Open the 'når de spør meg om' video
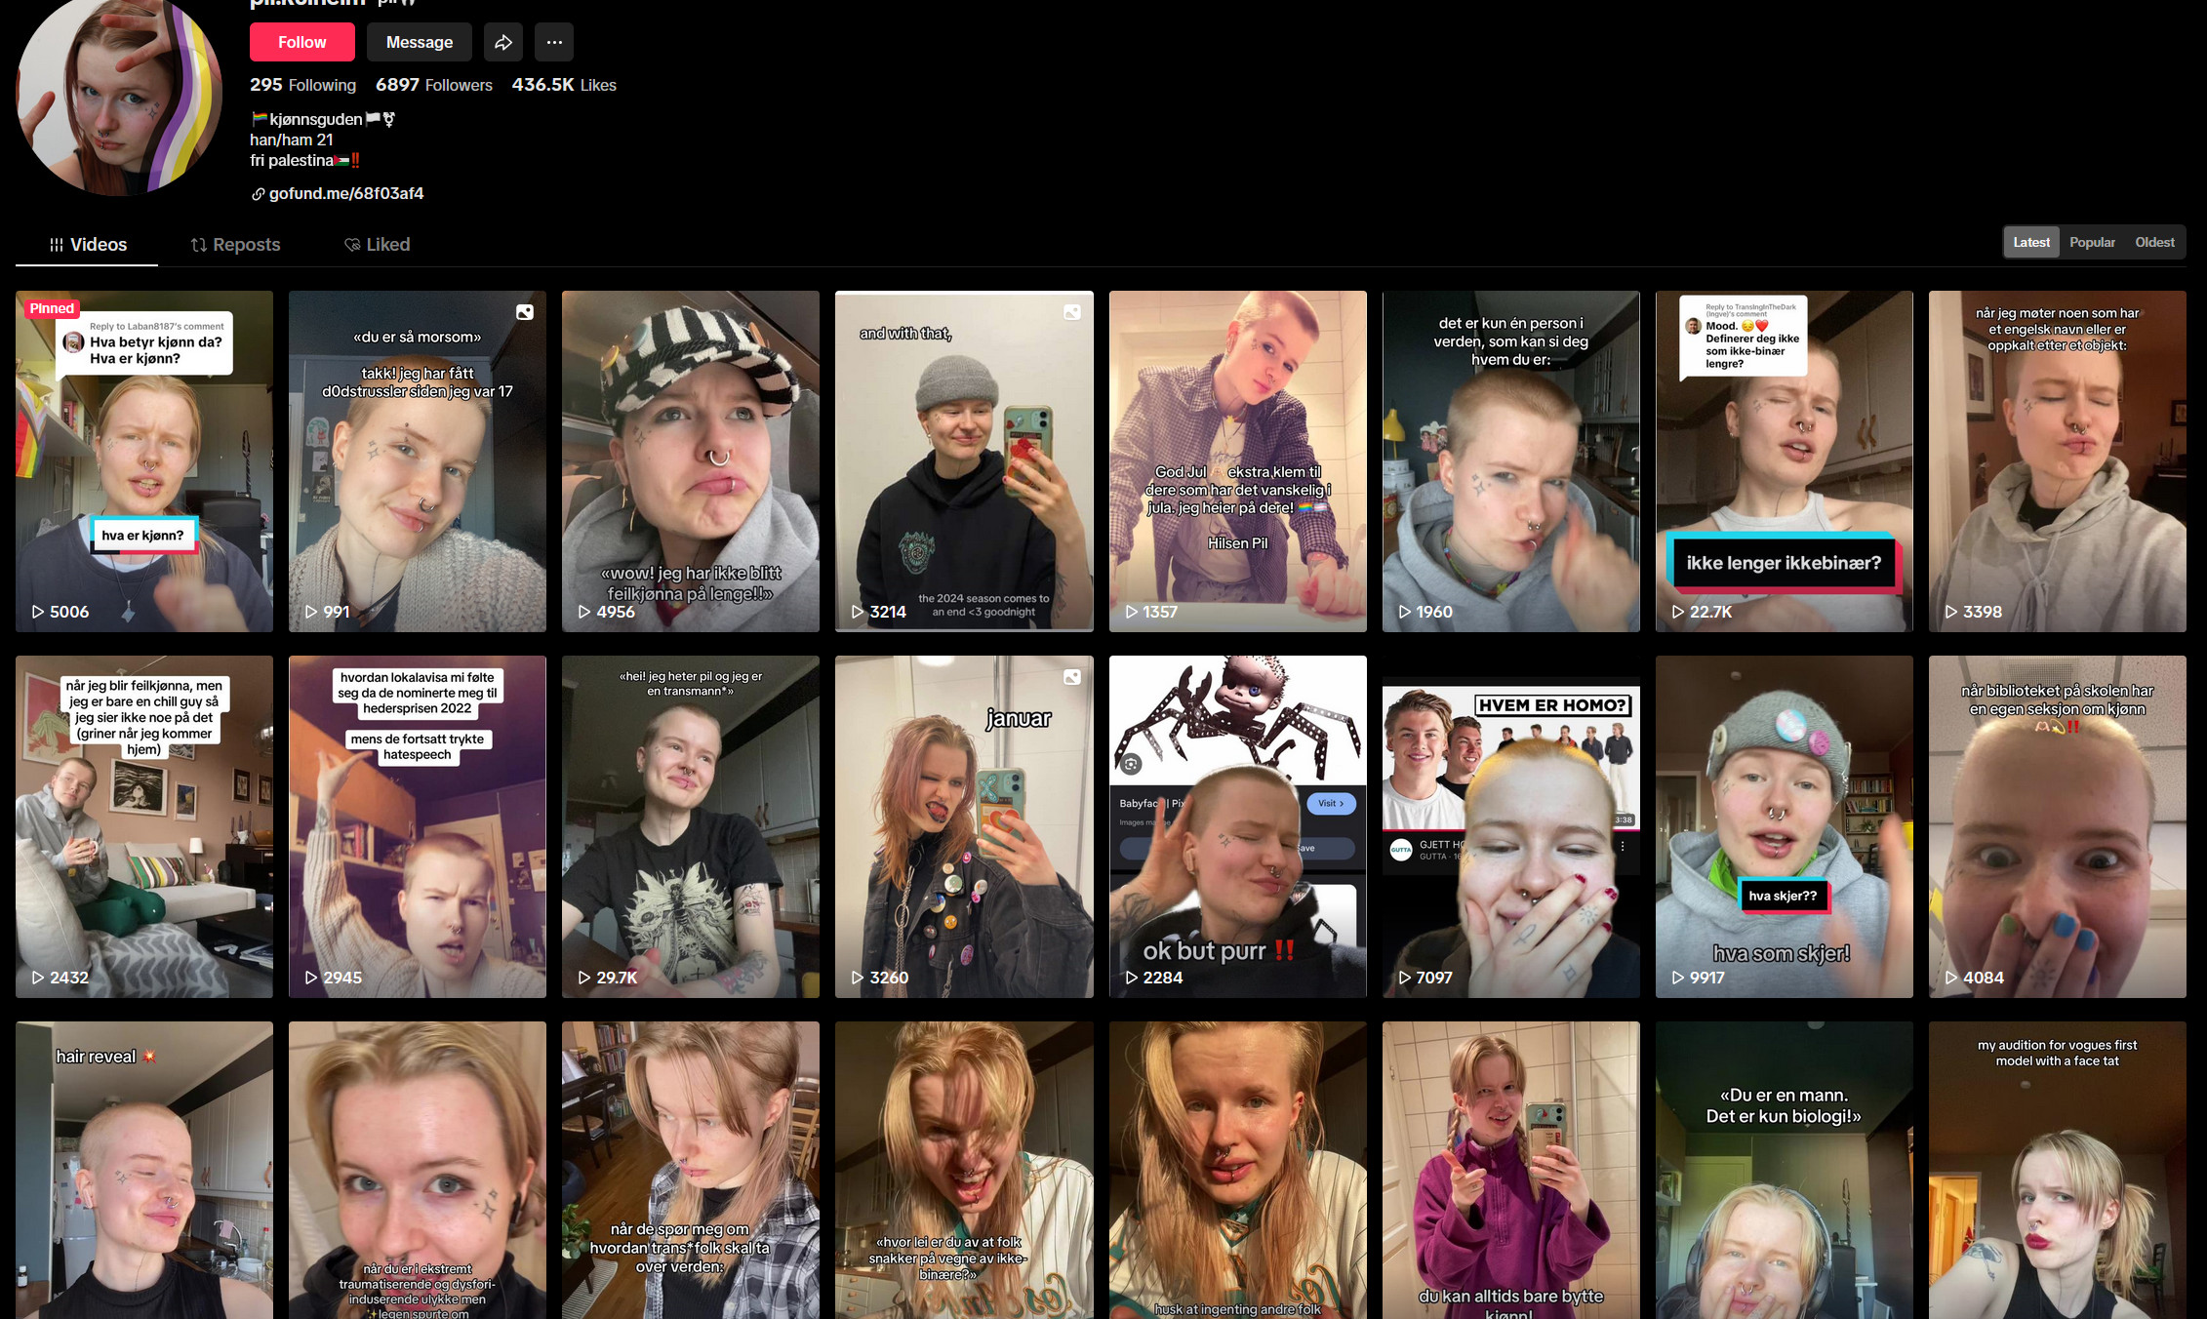Screen dimensions: 2207x1319 [691, 1170]
